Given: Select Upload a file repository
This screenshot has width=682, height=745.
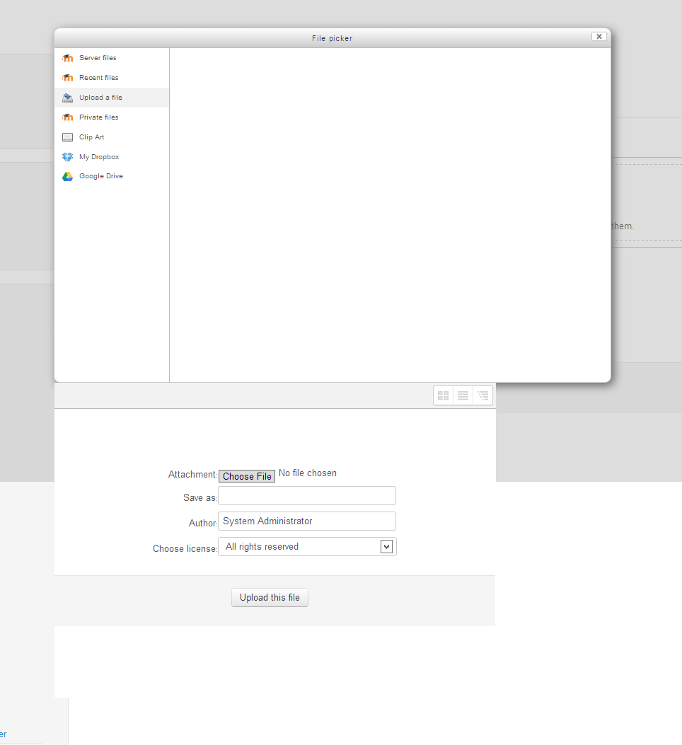Looking at the screenshot, I should [x=112, y=98].
